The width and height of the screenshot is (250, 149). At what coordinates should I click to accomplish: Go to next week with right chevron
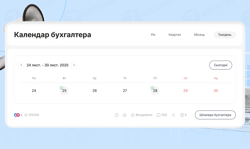(x=74, y=65)
